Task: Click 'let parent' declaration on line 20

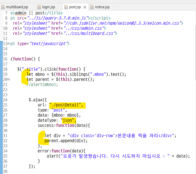Action: [x=38, y=79]
